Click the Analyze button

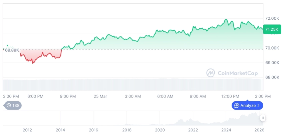(247, 106)
